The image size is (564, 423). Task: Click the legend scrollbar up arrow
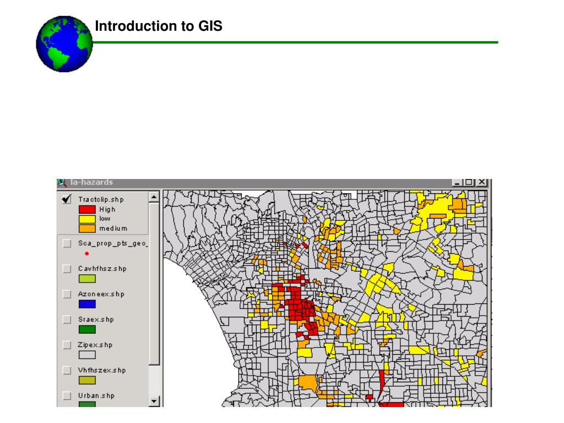[154, 197]
